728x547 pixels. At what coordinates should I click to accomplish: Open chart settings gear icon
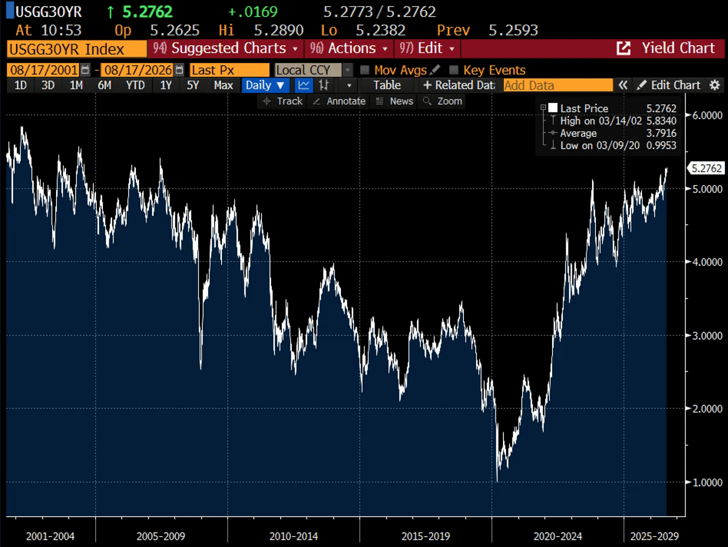pyautogui.click(x=715, y=85)
